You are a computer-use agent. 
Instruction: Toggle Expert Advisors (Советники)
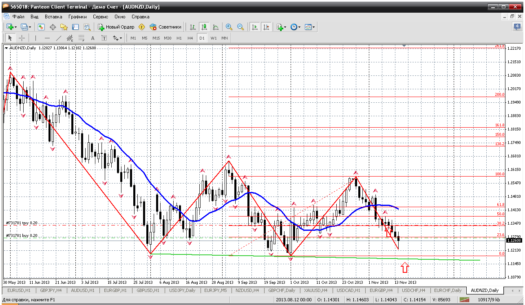165,27
